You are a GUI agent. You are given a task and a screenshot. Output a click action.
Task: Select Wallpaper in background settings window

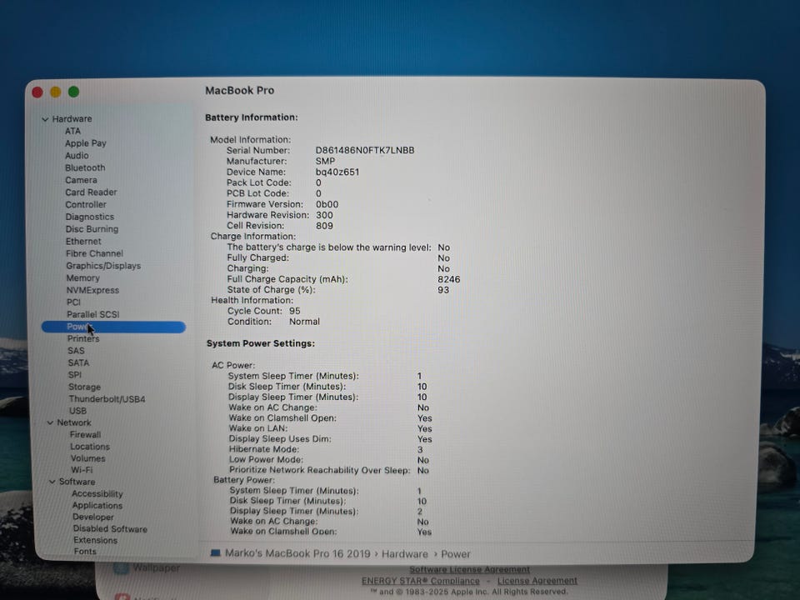tap(156, 567)
